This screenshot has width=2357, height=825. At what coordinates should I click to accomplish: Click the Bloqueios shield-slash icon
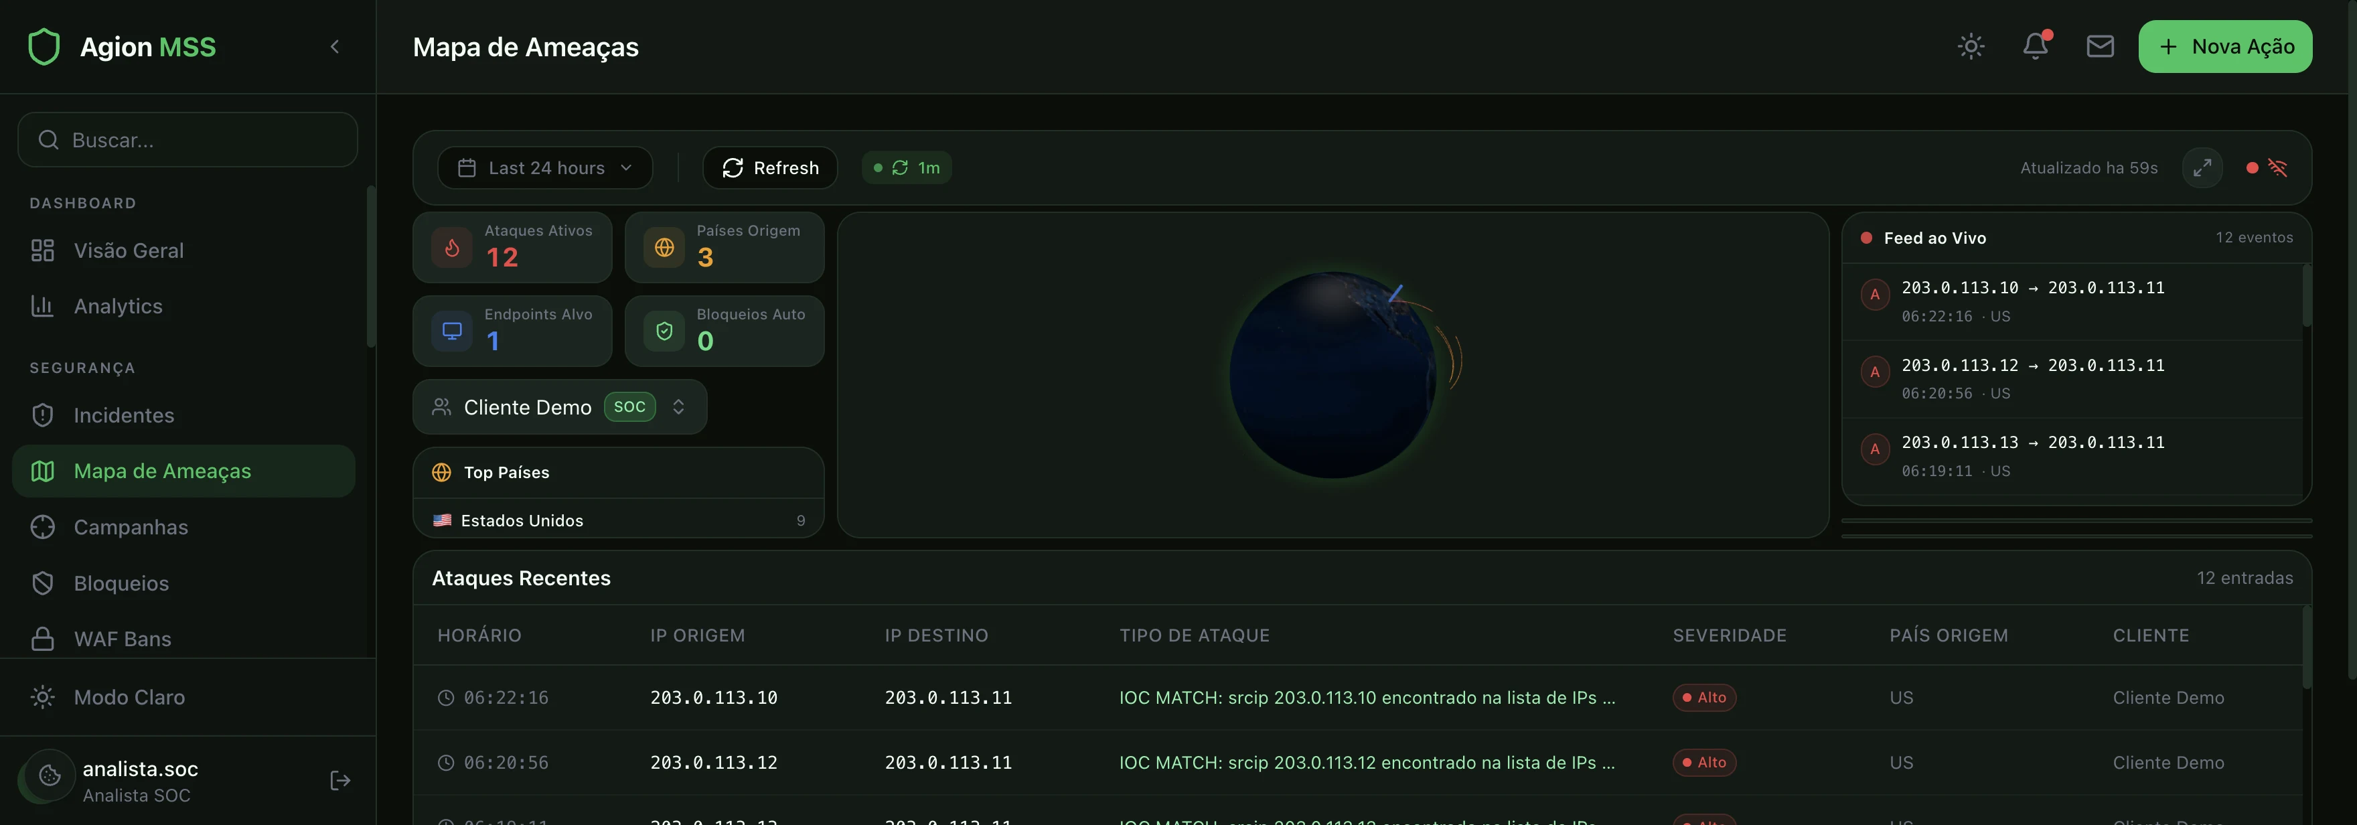43,583
